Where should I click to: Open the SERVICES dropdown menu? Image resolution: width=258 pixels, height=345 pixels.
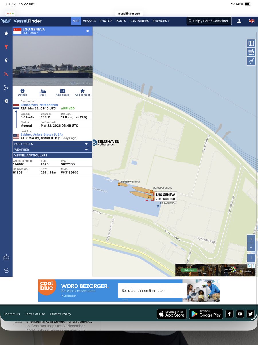[x=161, y=21]
